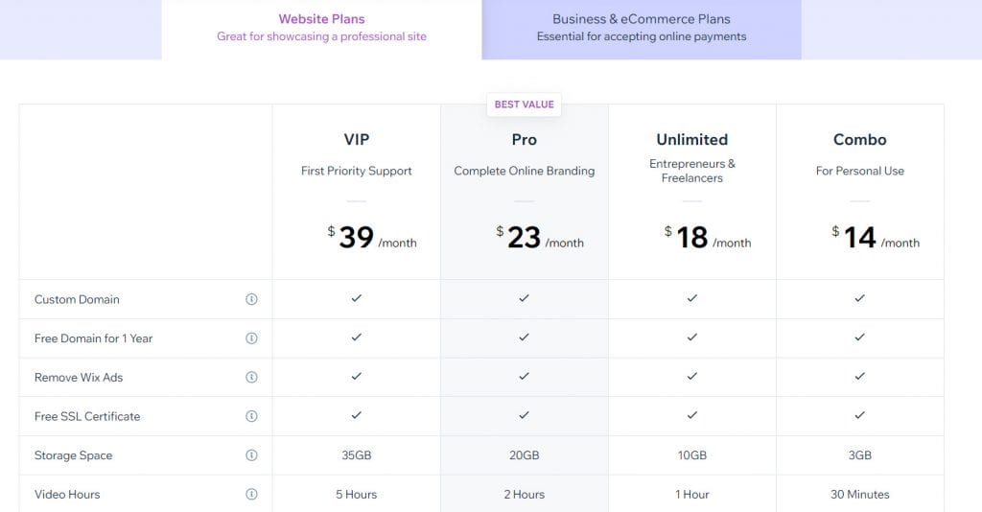Select the VIP plan heading

coord(357,140)
